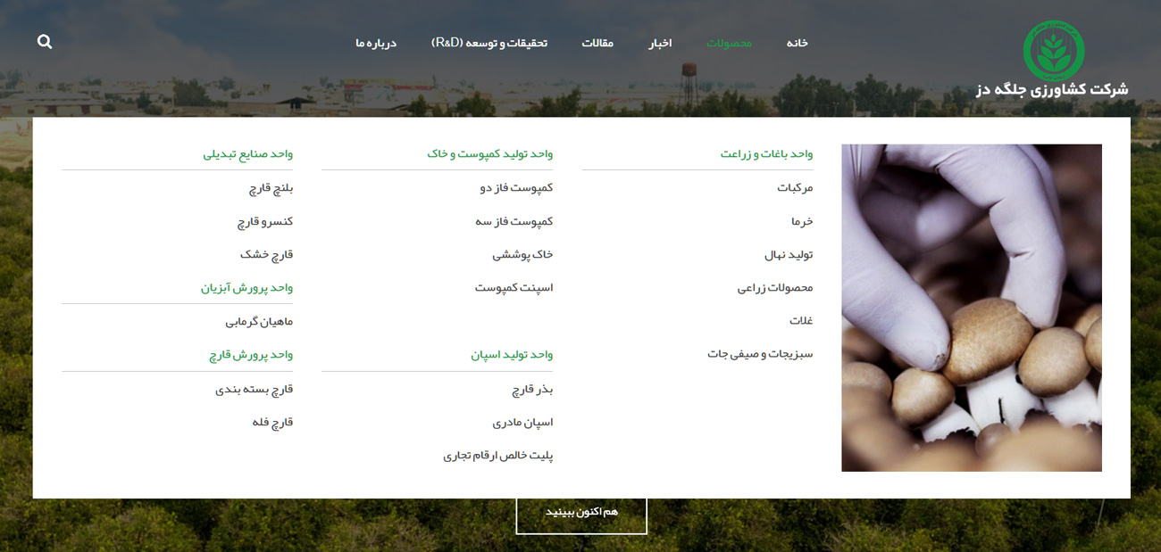The width and height of the screenshot is (1161, 552).
Task: Choose قارچ بسته بندی link
Action: 254,390
